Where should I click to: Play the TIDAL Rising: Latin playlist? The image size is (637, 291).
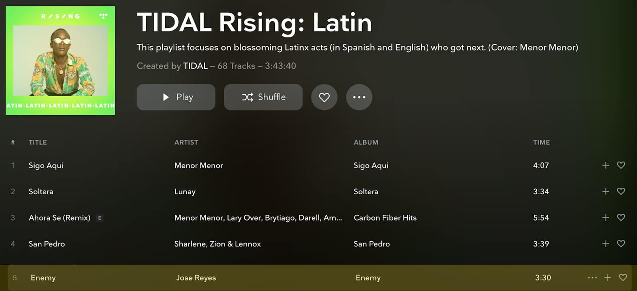click(176, 97)
